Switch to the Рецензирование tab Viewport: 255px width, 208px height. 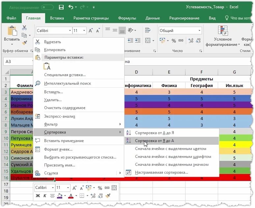coord(184,18)
